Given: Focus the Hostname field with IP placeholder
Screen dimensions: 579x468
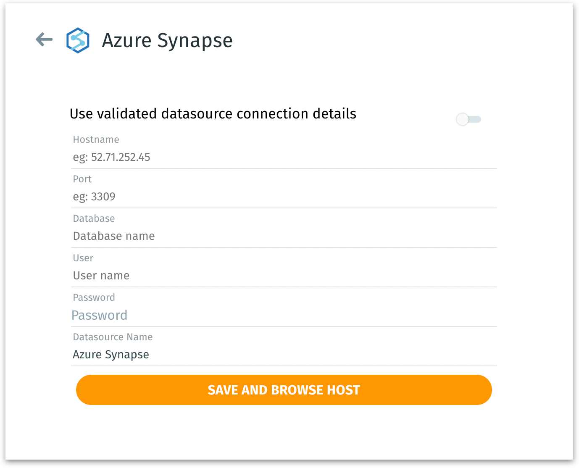Looking at the screenshot, I should click(x=284, y=158).
